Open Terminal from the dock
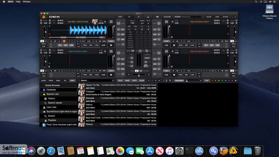The height and width of the screenshot is (157, 279). tap(189, 151)
